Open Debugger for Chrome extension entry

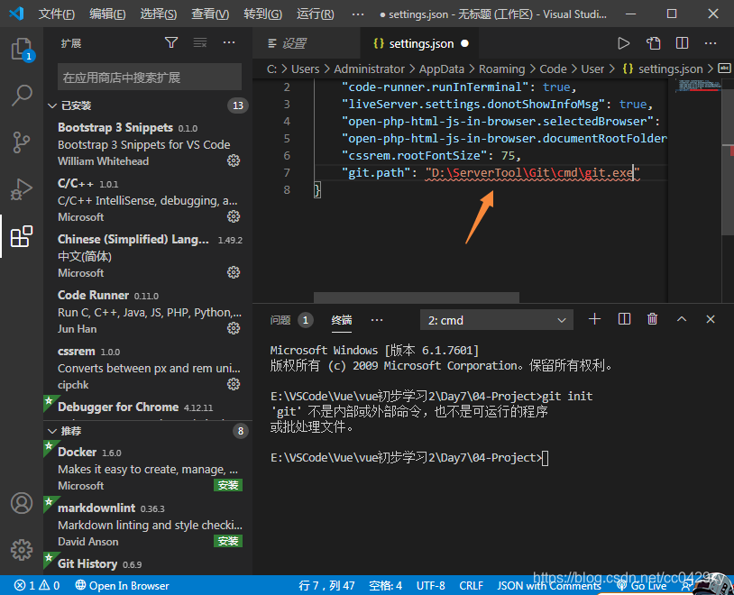click(x=148, y=407)
